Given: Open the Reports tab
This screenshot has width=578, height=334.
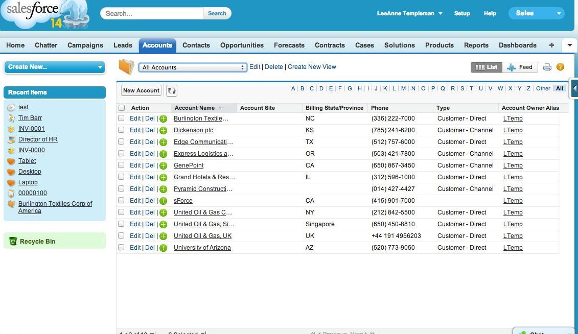Looking at the screenshot, I should [x=476, y=45].
